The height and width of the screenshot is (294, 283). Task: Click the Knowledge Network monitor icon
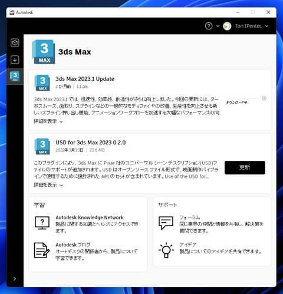(42, 223)
